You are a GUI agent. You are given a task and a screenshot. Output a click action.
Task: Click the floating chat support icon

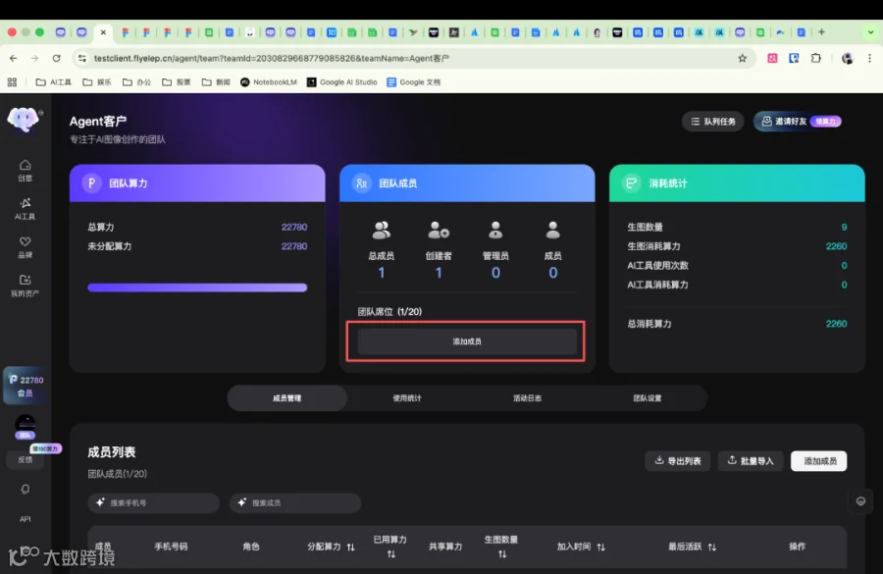[x=860, y=501]
